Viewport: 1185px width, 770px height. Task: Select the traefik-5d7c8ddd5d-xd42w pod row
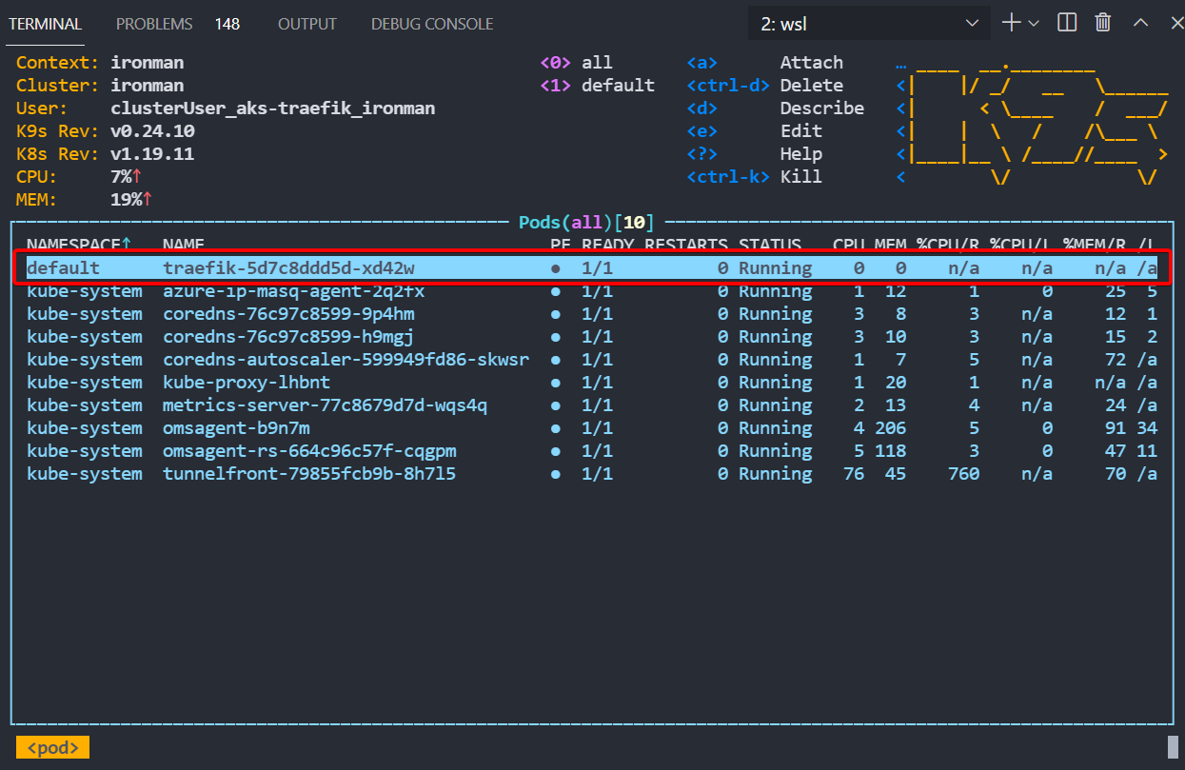click(x=592, y=268)
